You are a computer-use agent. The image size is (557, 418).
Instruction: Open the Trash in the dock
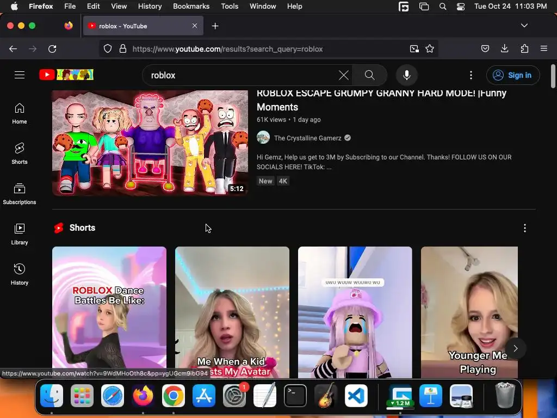click(505, 395)
